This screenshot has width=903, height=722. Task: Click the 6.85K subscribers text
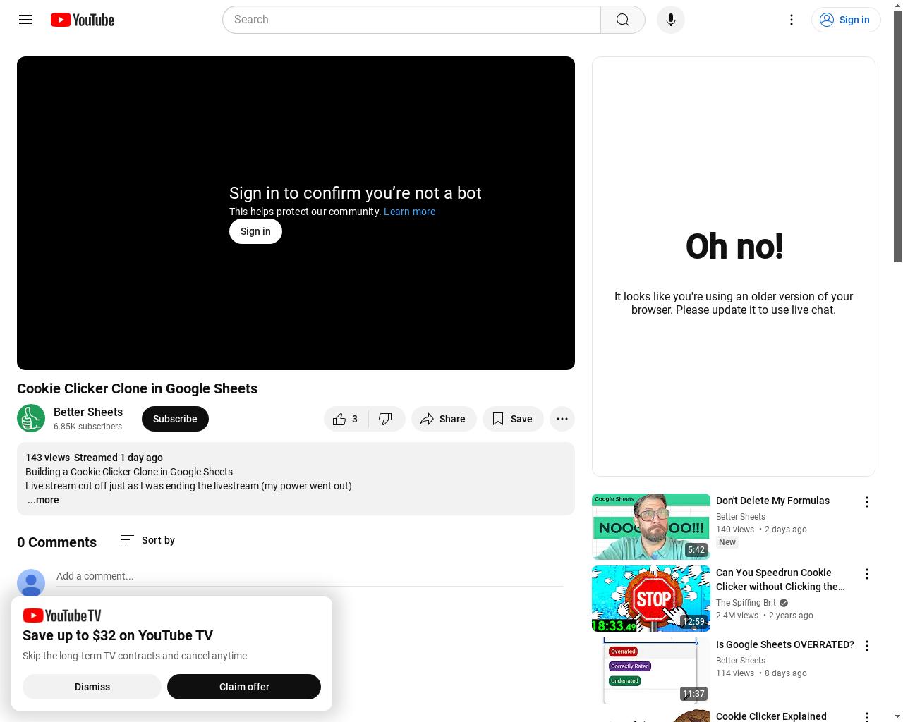[87, 427]
